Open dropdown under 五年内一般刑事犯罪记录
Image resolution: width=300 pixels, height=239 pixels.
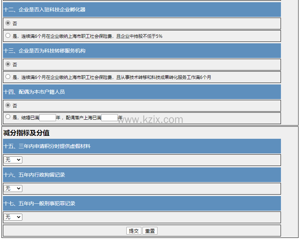tap(13, 217)
